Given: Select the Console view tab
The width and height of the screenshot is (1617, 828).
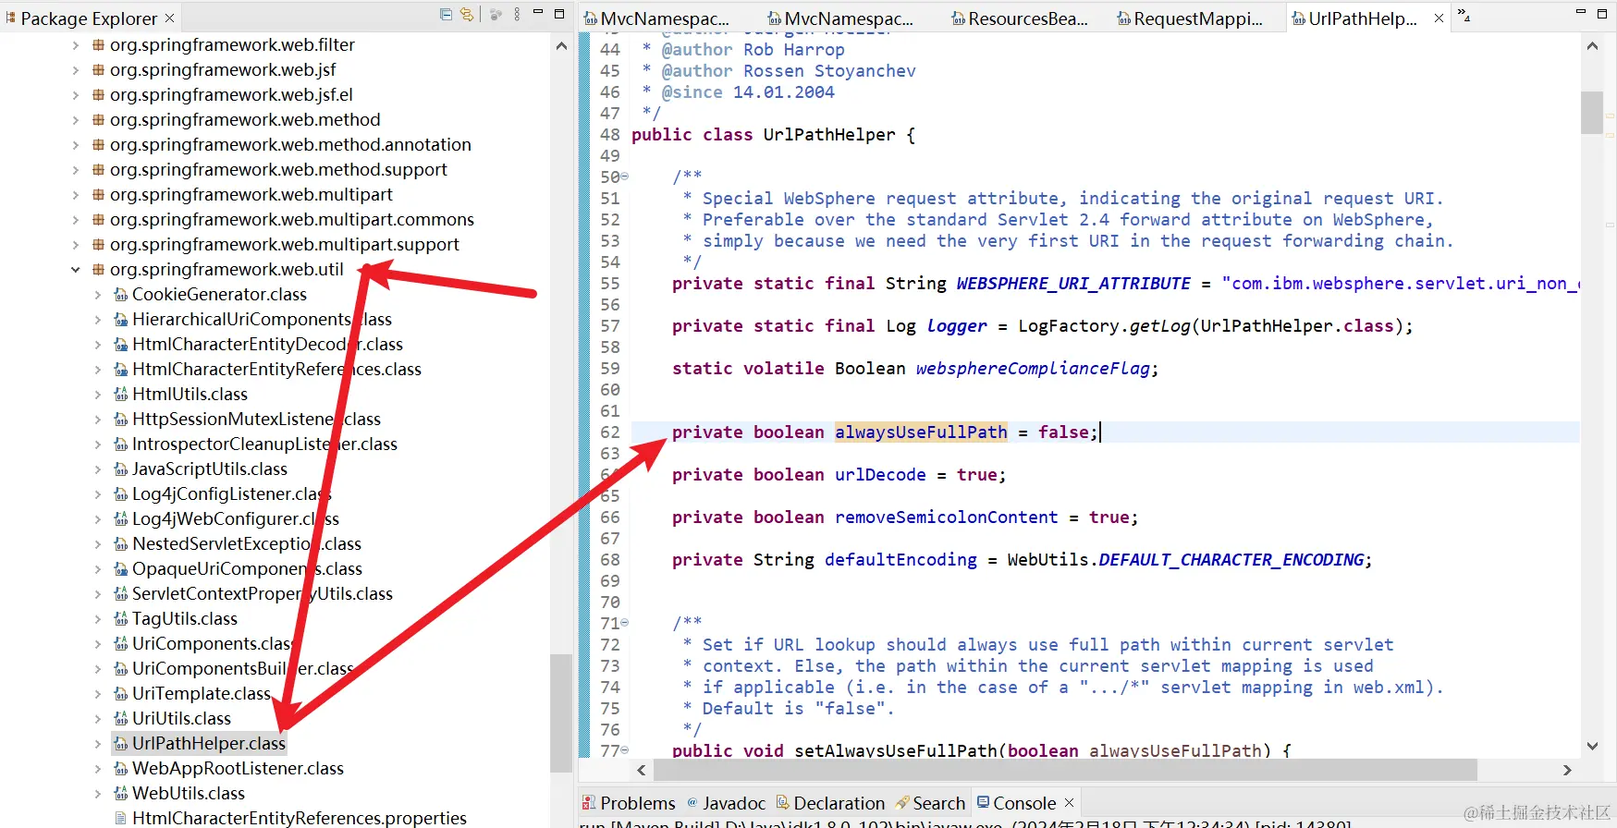Looking at the screenshot, I should [1016, 803].
